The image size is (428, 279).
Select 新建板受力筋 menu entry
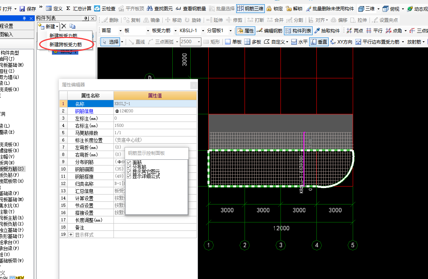(63, 36)
